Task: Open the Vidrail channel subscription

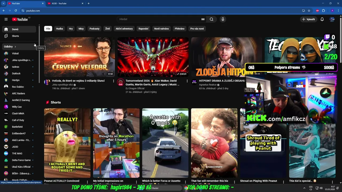Action: click(19, 53)
